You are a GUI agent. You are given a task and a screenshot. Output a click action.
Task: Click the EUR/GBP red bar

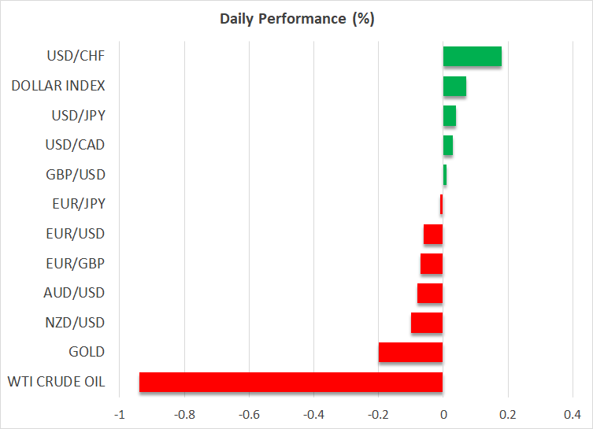[x=432, y=263]
